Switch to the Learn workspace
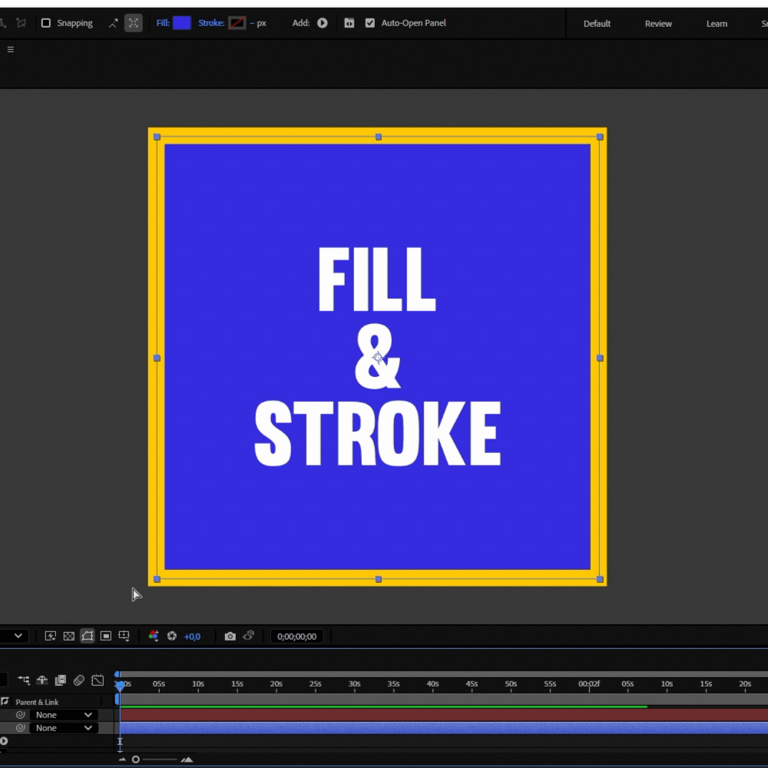768x768 pixels. (717, 24)
